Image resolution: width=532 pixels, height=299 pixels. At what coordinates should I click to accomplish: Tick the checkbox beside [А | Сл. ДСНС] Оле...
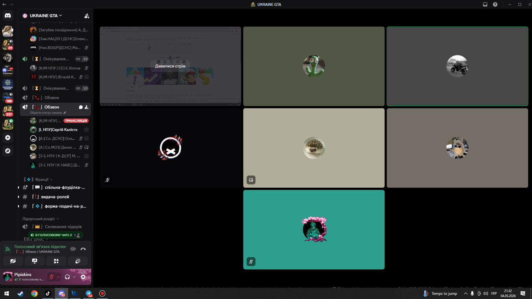[x=86, y=138]
